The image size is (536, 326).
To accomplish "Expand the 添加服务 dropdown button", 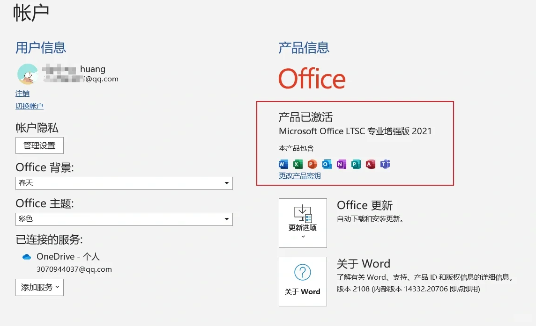I will coord(40,288).
